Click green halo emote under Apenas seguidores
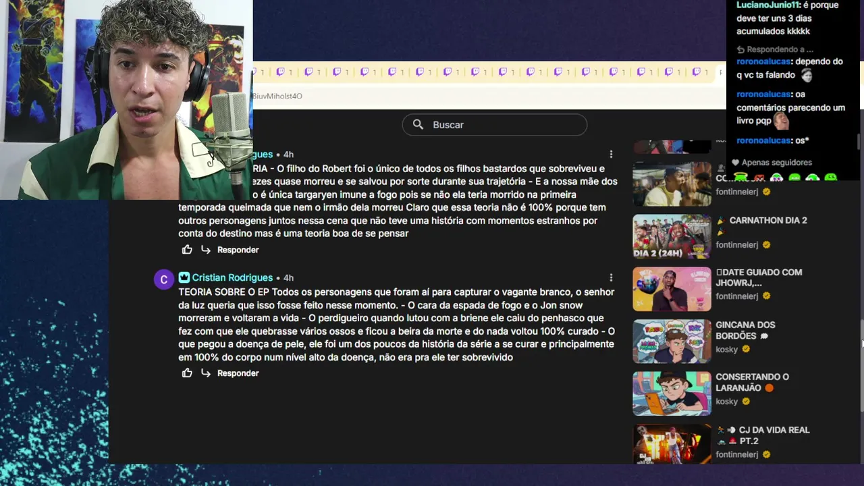864x486 pixels. pos(741,177)
